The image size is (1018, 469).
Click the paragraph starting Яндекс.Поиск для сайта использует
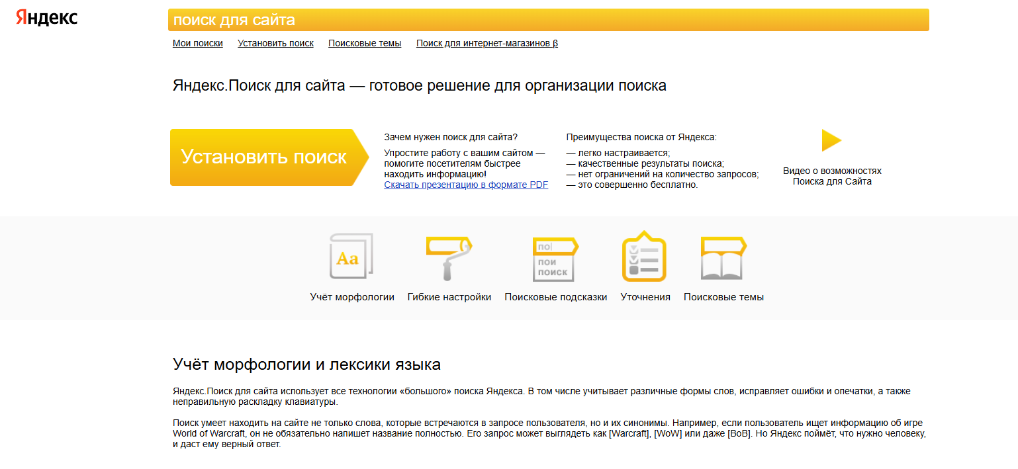click(x=541, y=396)
